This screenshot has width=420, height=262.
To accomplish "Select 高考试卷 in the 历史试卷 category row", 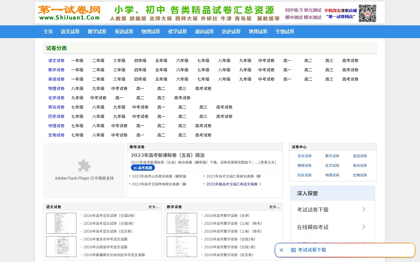I will (x=224, y=116).
